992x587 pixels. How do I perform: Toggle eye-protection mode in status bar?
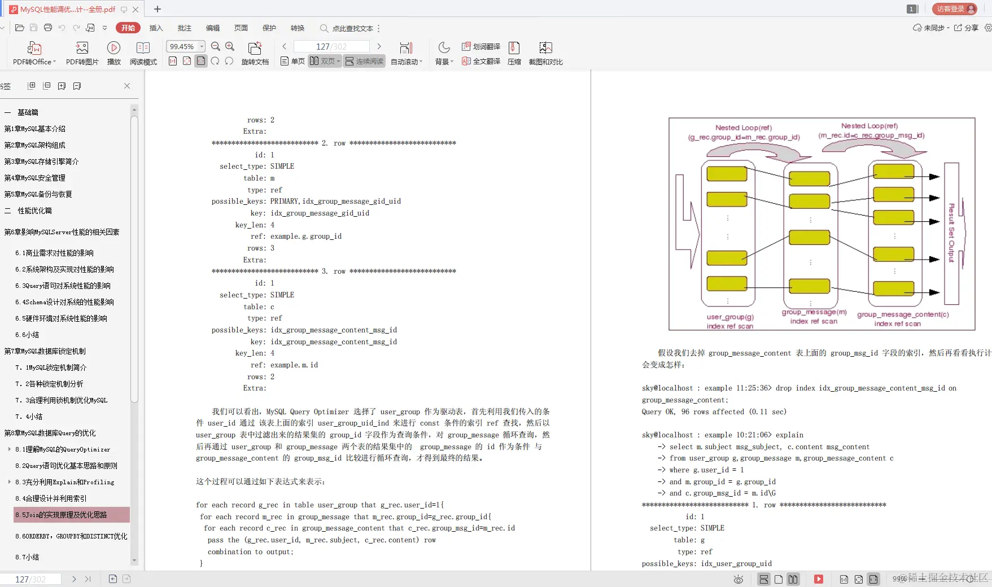738,579
